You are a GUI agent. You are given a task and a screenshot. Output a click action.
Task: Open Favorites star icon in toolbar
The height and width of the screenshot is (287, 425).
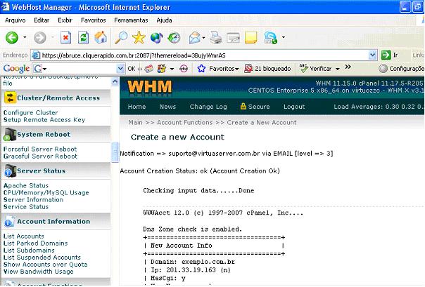pyautogui.click(x=139, y=37)
